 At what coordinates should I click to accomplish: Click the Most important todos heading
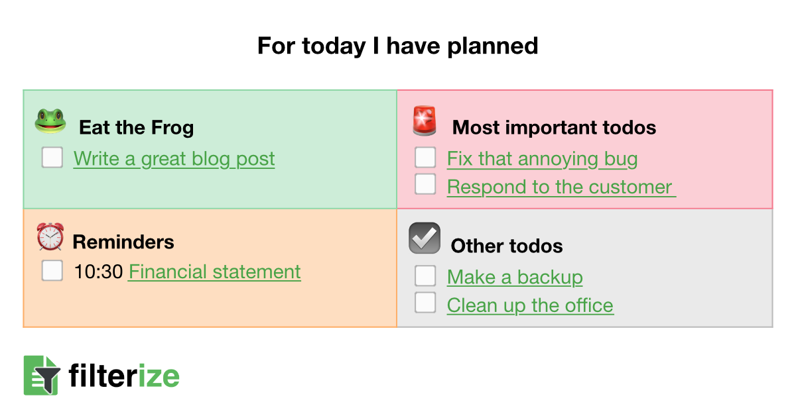point(554,127)
